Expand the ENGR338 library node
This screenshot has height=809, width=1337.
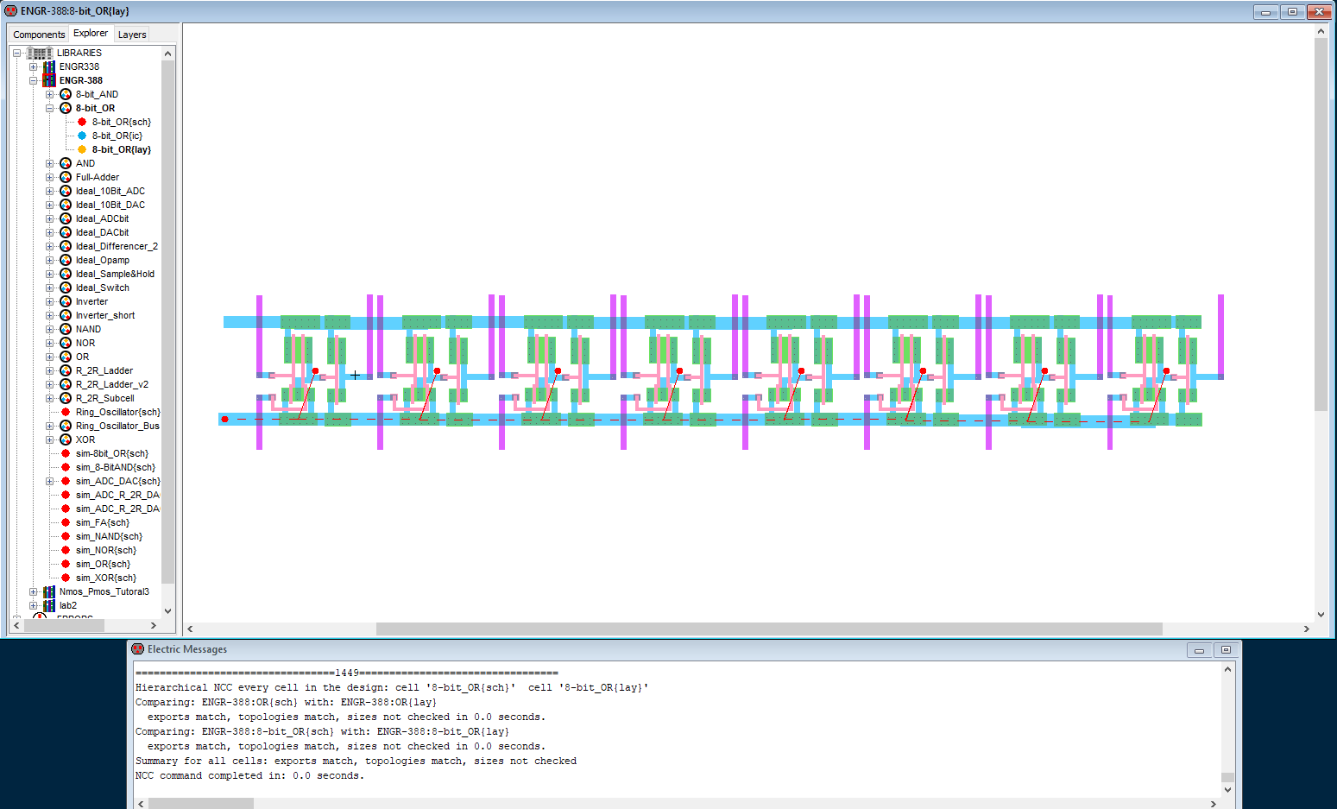34,66
